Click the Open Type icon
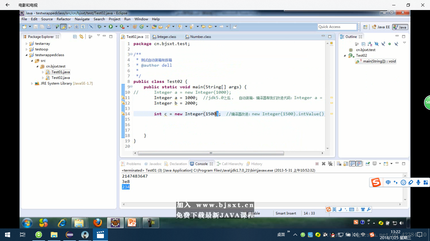 click(x=154, y=27)
